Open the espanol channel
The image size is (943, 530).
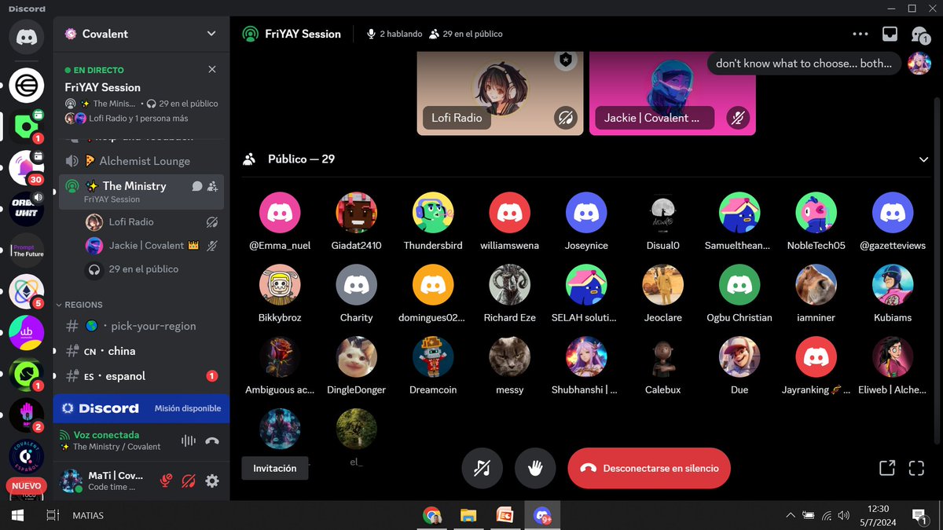pyautogui.click(x=141, y=376)
